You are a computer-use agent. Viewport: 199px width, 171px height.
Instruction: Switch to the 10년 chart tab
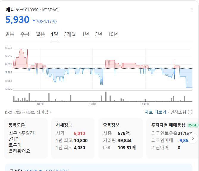113,34
